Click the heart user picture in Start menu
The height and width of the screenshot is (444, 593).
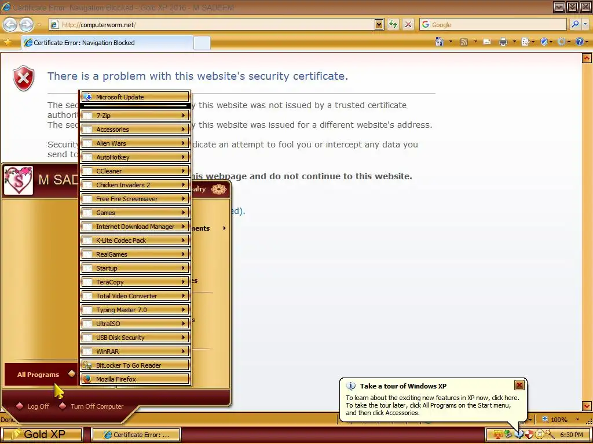point(18,180)
